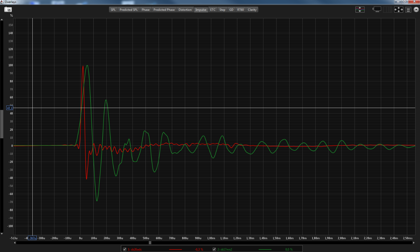420x252 pixels.
Task: Select the RT60 tab
Action: coord(240,10)
